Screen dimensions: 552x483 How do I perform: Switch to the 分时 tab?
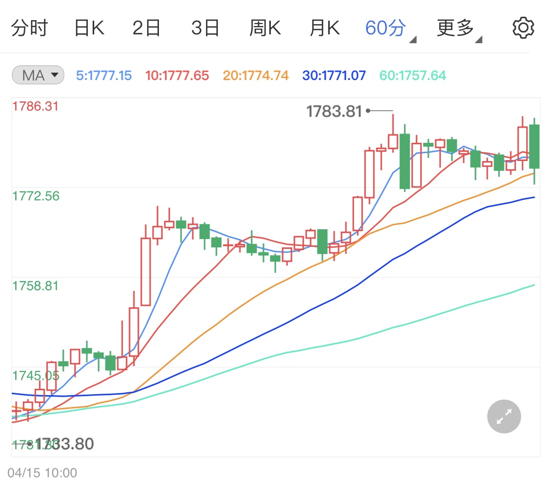click(29, 28)
